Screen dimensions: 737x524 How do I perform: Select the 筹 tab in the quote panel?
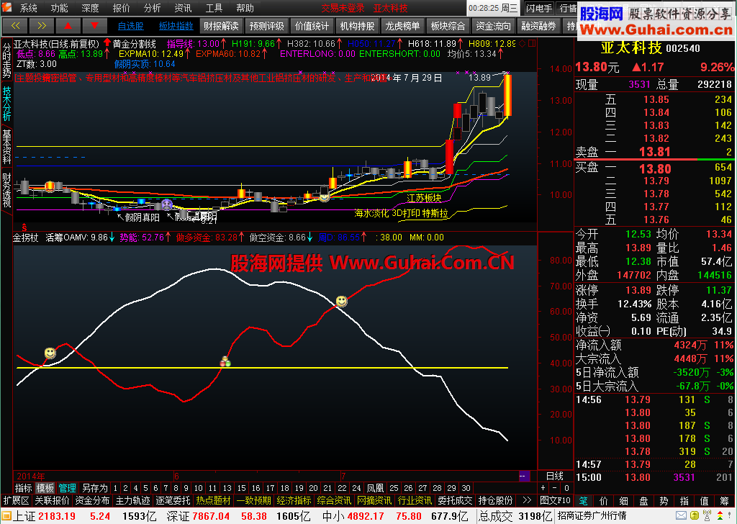pos(724,500)
